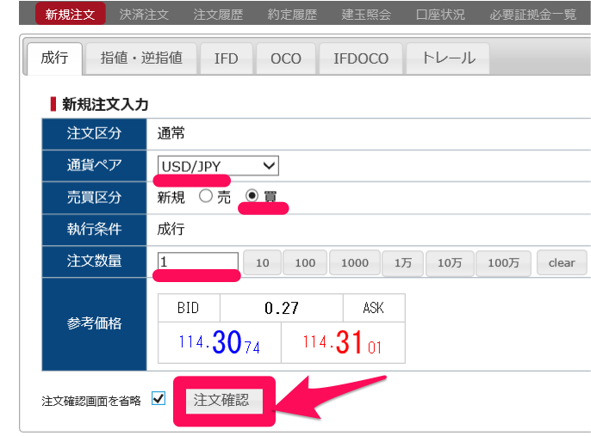
Task: Clear the order quantity with clear button
Action: [x=562, y=262]
